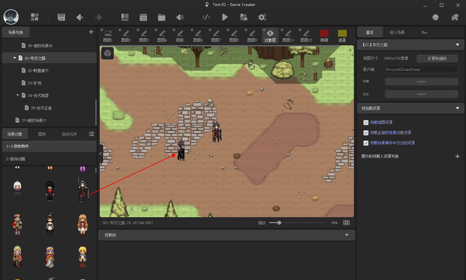Open the store house icon

coord(455,17)
